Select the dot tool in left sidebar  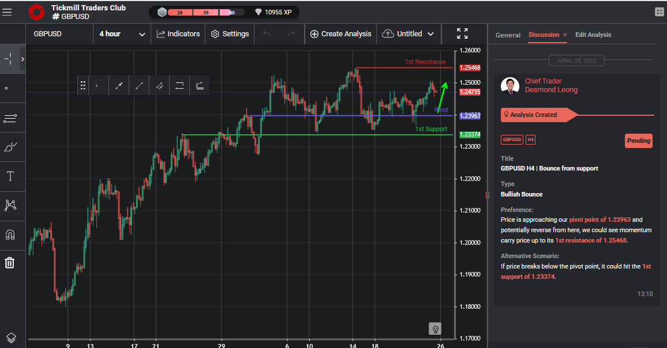coord(6,88)
